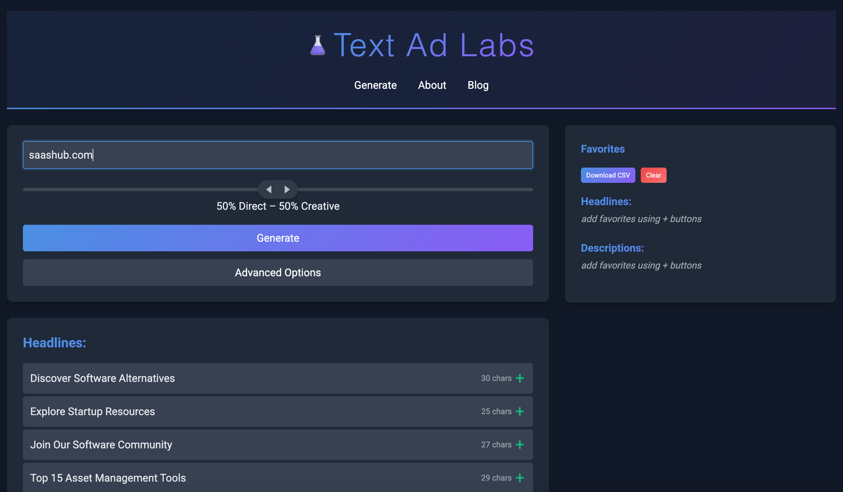
Task: Open the Generate nav page
Action: [375, 85]
